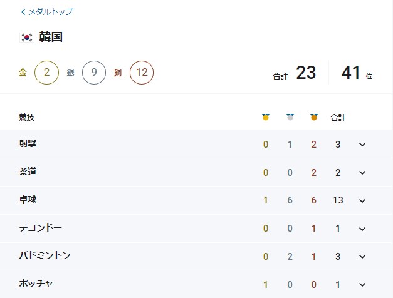Expand the テコンドー row
Image resolution: width=393 pixels, height=298 pixels.
[x=362, y=229]
